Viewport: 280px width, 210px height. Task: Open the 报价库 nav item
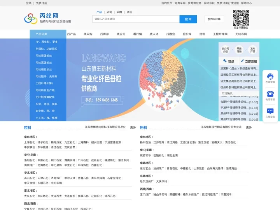coord(187,34)
